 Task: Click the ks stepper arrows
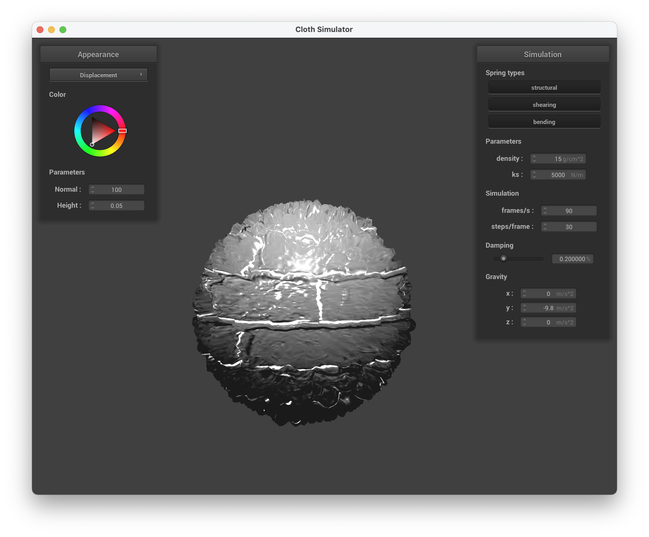click(x=534, y=175)
